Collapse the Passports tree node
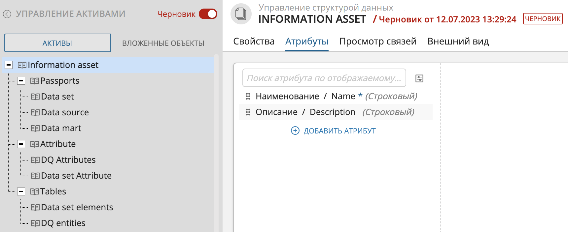Image resolution: width=568 pixels, height=232 pixels. point(21,81)
